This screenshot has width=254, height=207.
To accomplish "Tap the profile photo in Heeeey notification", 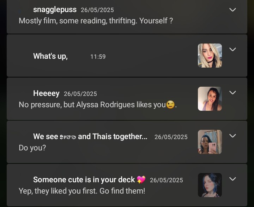I will [210, 99].
